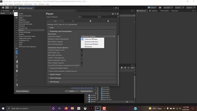Open the Layout dropdown

(191, 7)
